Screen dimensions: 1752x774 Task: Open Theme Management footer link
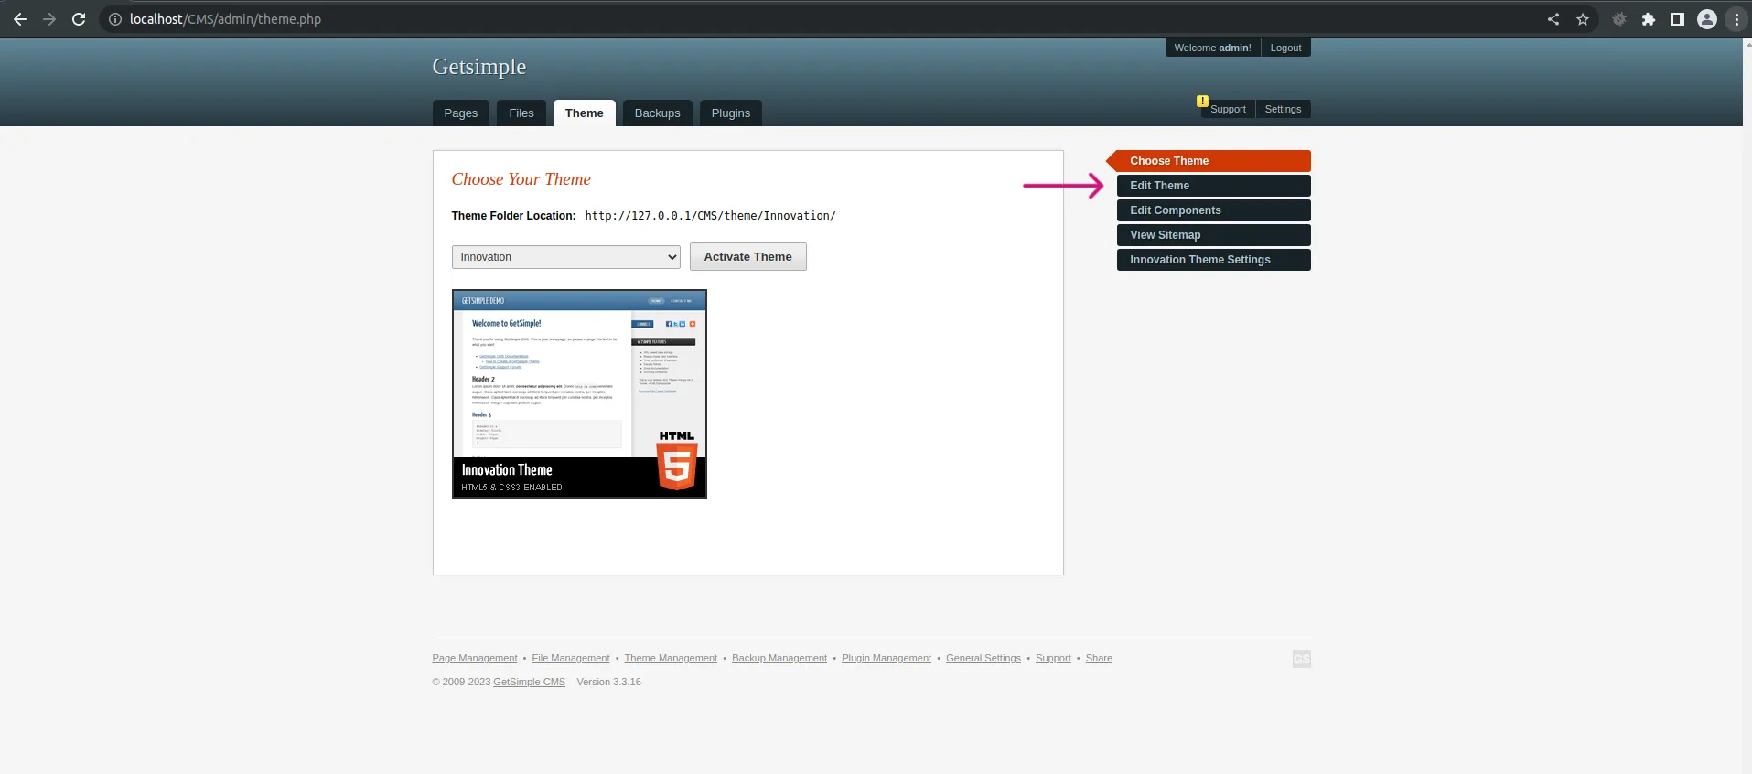pyautogui.click(x=671, y=659)
